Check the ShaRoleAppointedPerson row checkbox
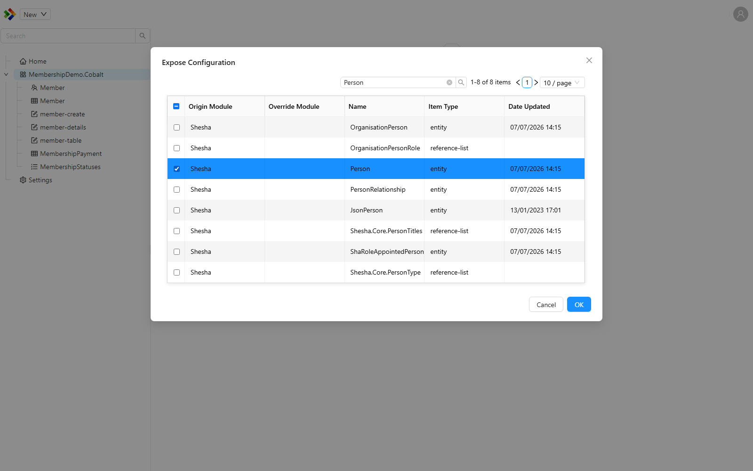This screenshot has width=753, height=471. [x=176, y=252]
